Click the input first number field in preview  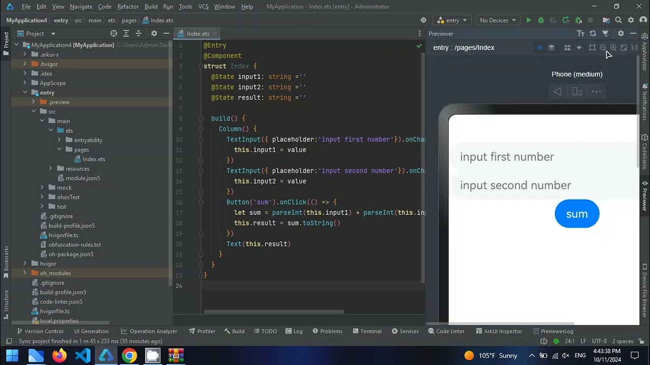(x=543, y=157)
